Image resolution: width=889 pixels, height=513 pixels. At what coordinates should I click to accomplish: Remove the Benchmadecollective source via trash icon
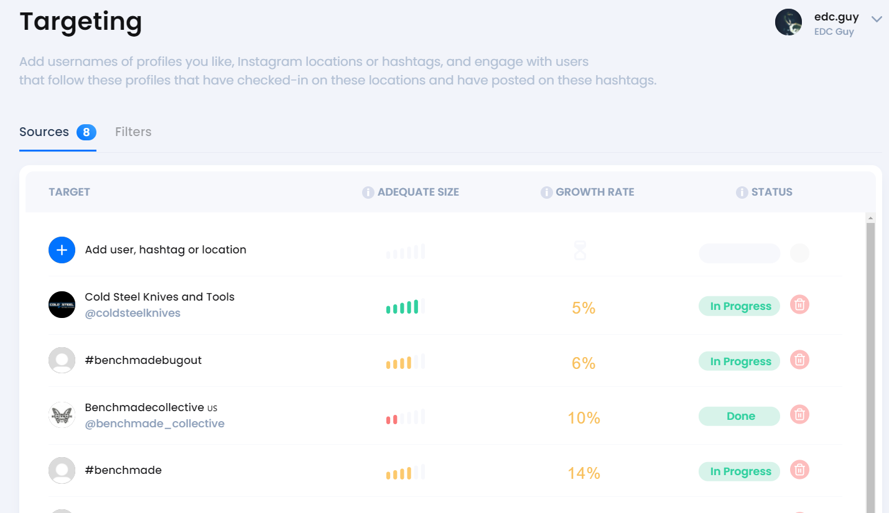point(799,414)
